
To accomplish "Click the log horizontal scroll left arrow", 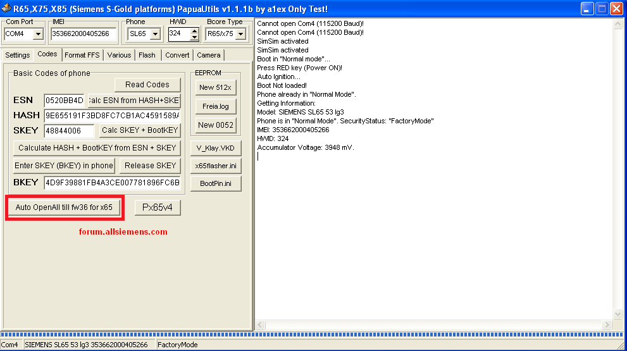I will (260, 324).
